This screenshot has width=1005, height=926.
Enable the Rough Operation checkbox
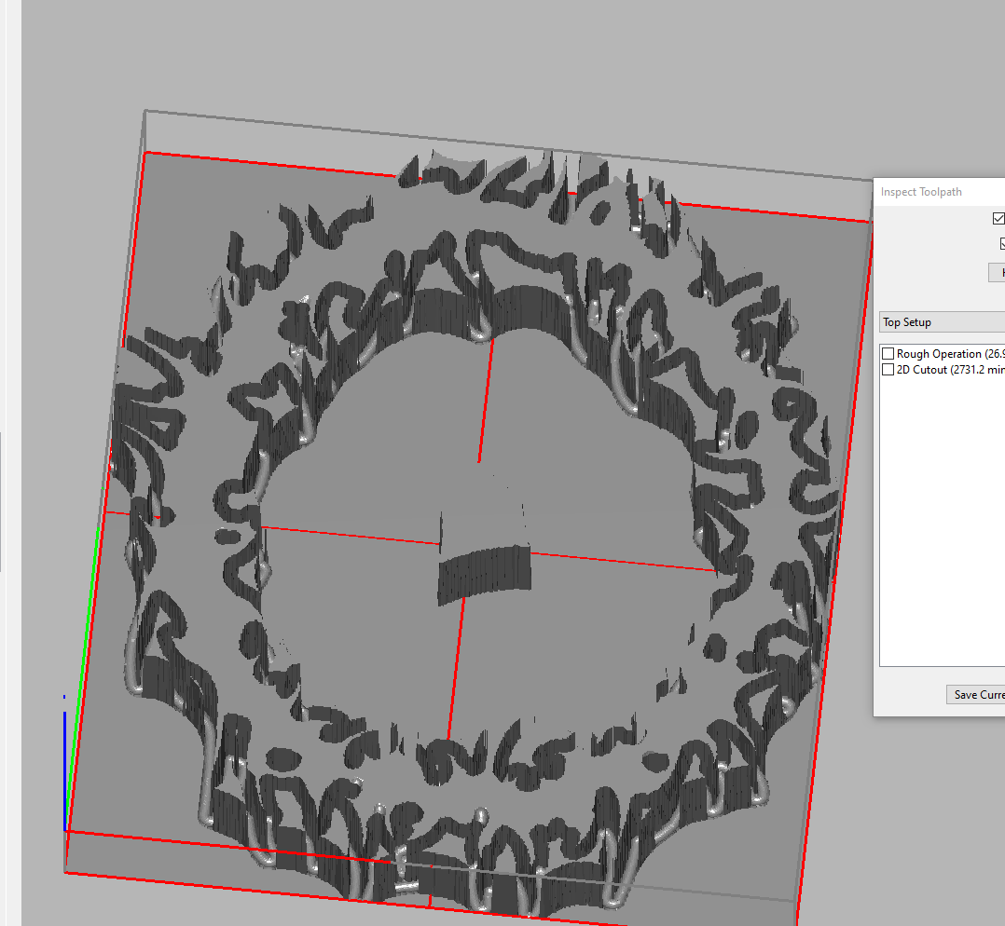click(888, 354)
